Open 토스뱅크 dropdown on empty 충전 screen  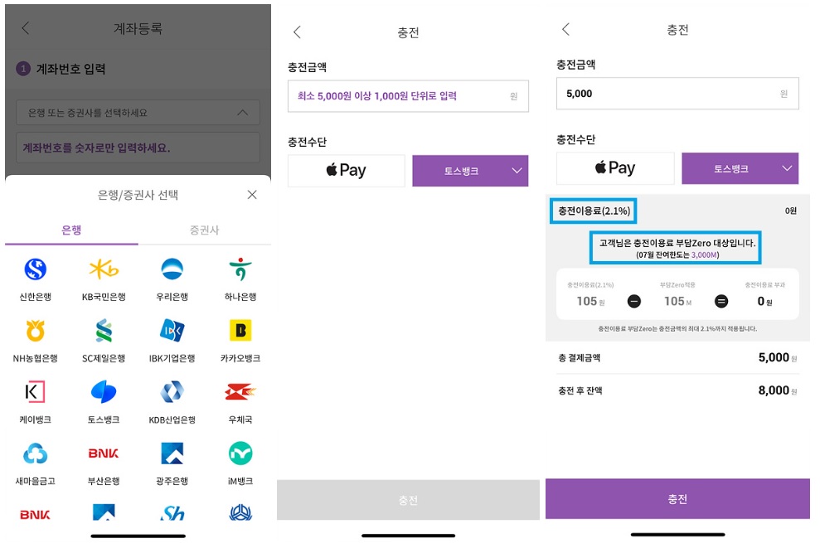(x=470, y=171)
